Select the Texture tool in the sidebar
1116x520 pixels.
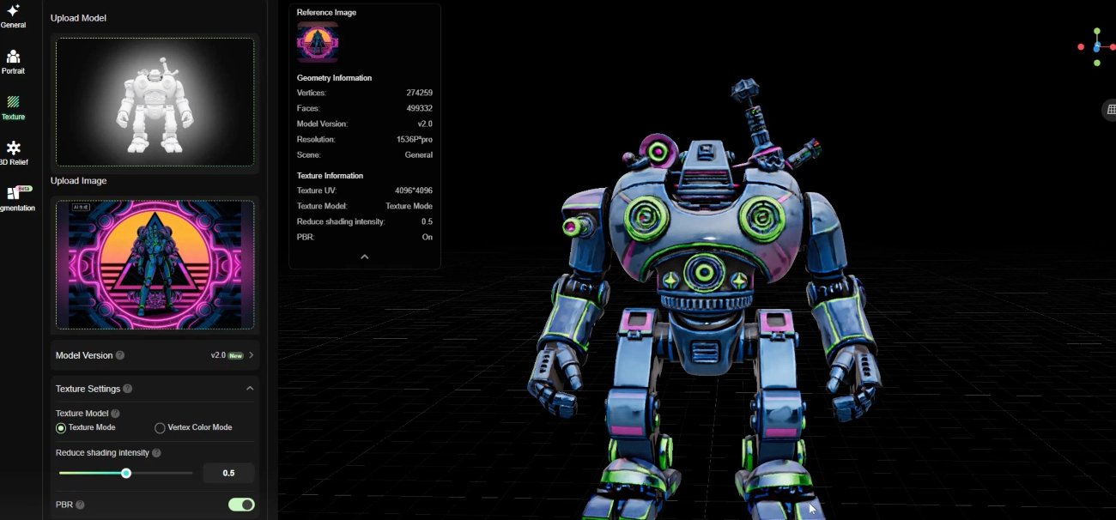click(x=13, y=107)
